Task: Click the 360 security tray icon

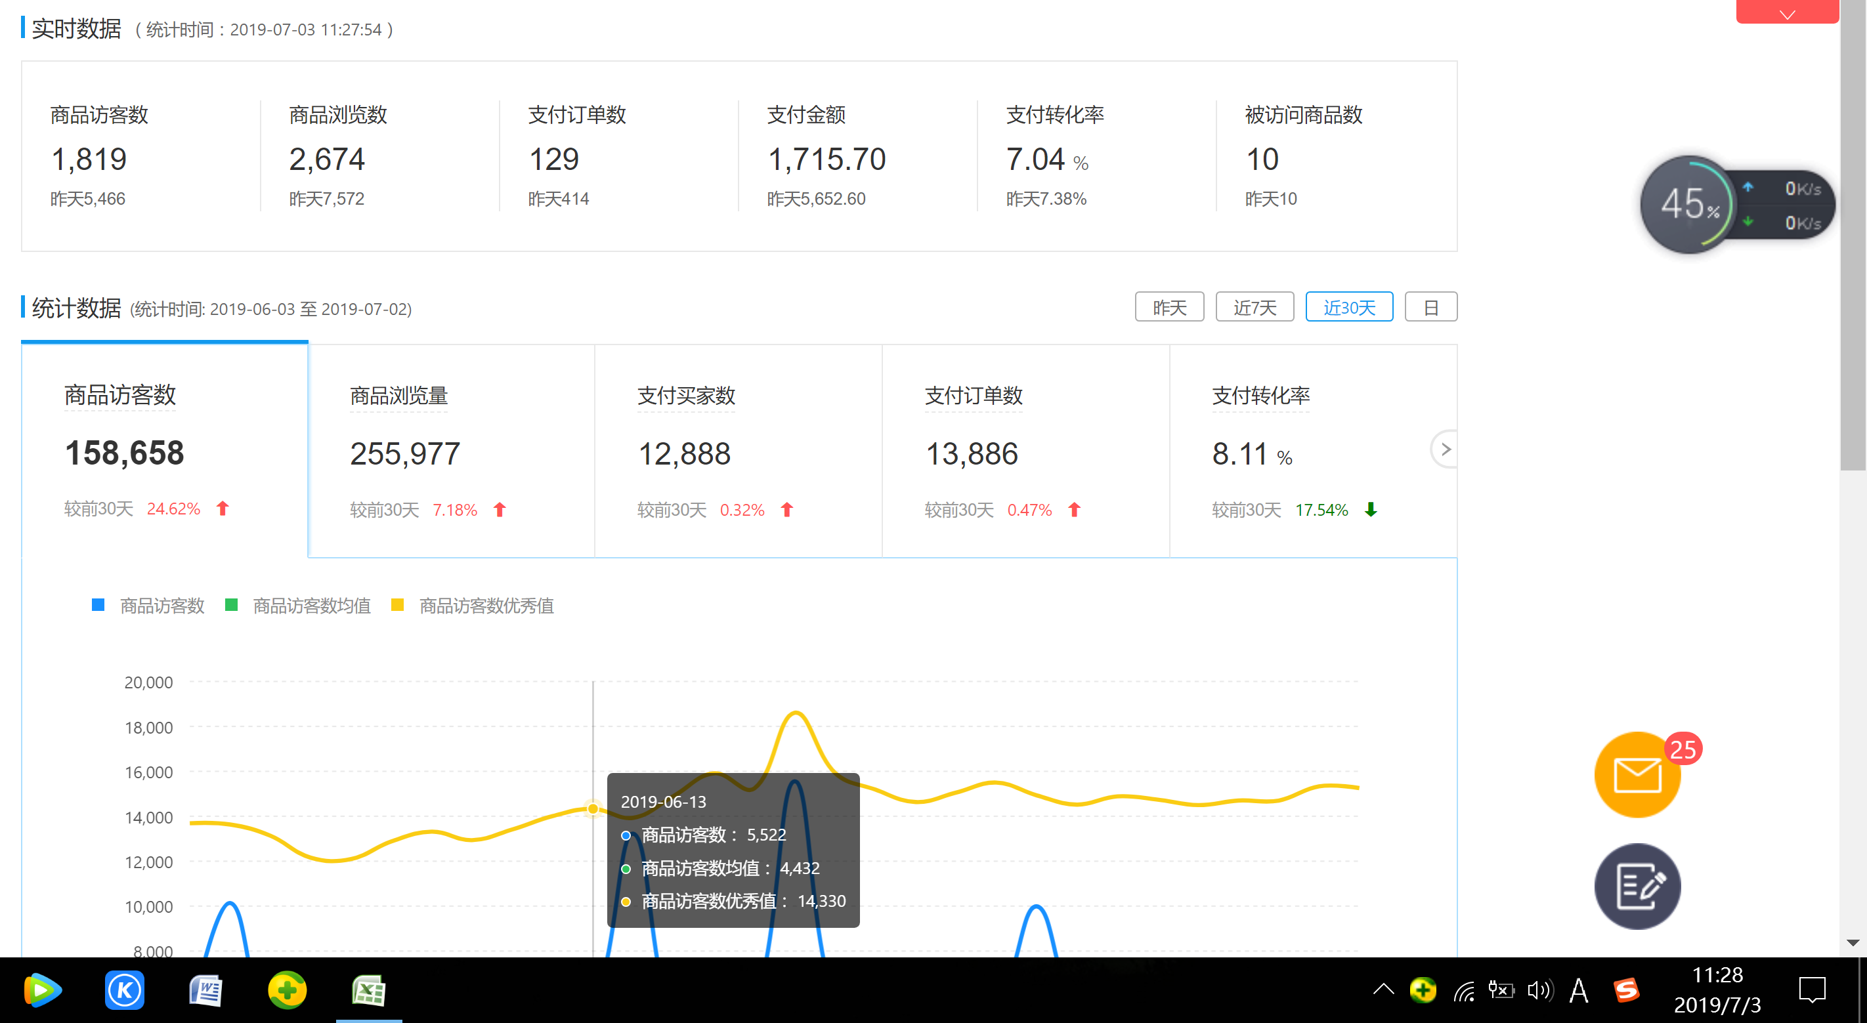Action: click(1423, 990)
